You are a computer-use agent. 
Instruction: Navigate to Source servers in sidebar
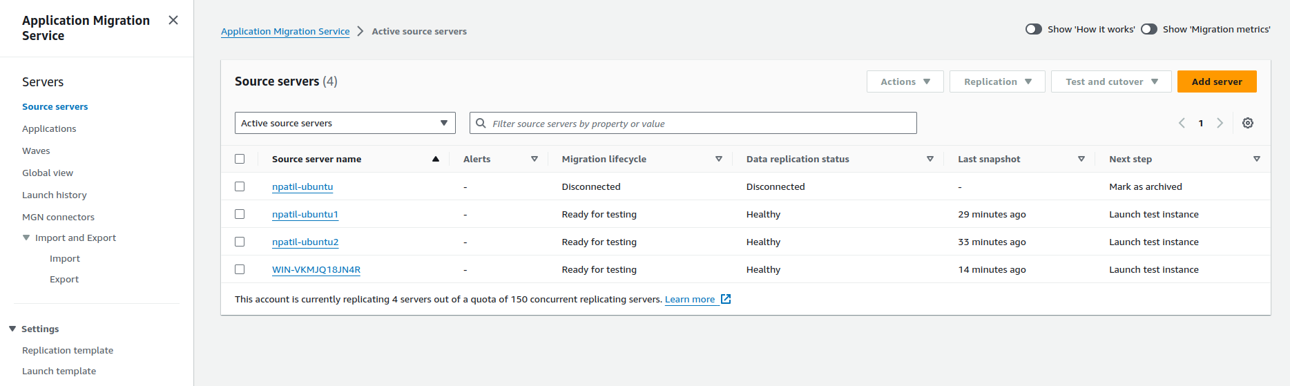pyautogui.click(x=55, y=106)
